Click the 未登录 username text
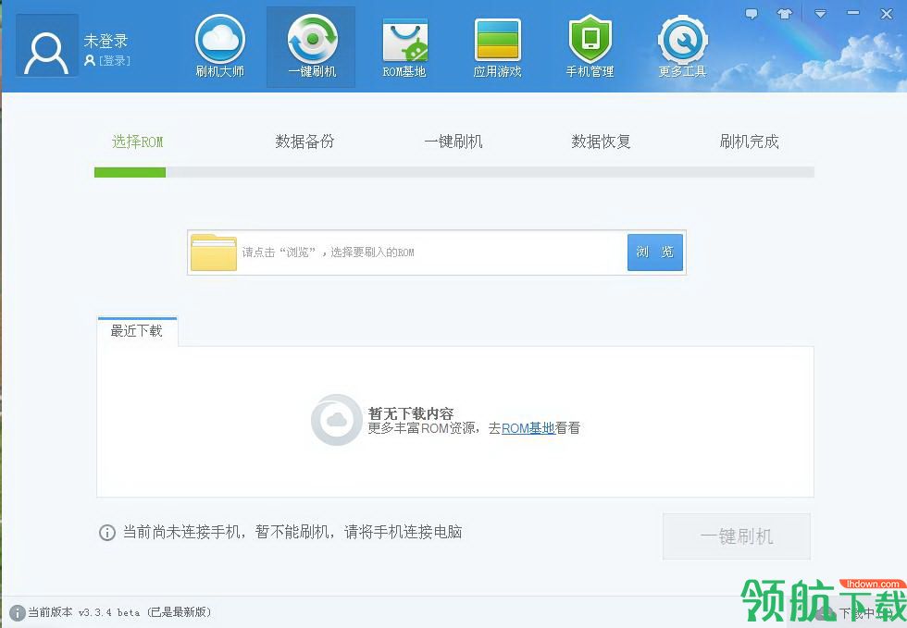This screenshot has width=907, height=628. coord(106,41)
